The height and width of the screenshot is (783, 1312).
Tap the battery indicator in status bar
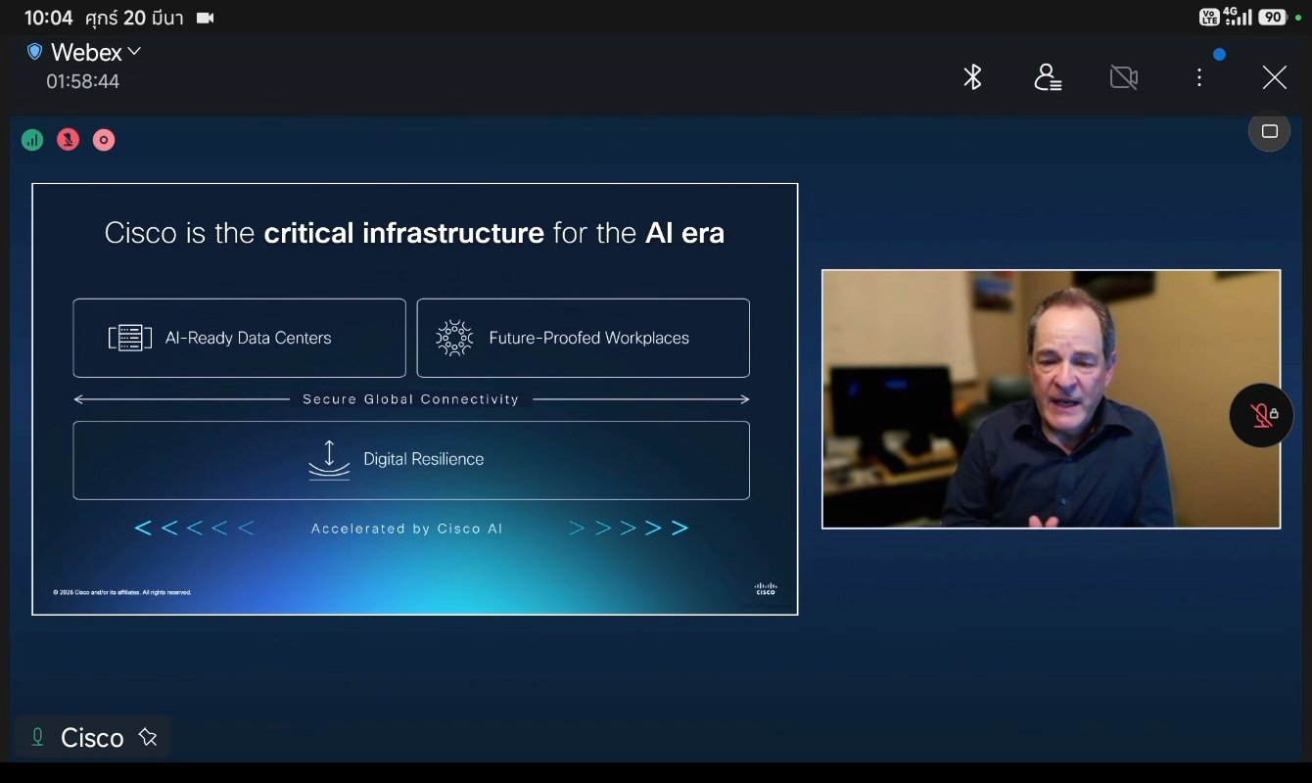tap(1272, 17)
